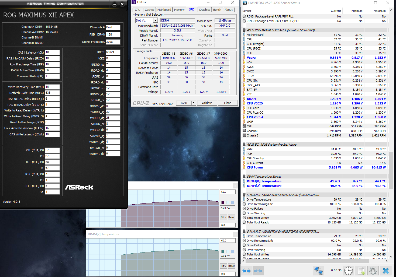Image resolution: width=396 pixels, height=277 pixels.
Task: Click the CPU-Z title bar app icon
Action: tap(134, 2)
